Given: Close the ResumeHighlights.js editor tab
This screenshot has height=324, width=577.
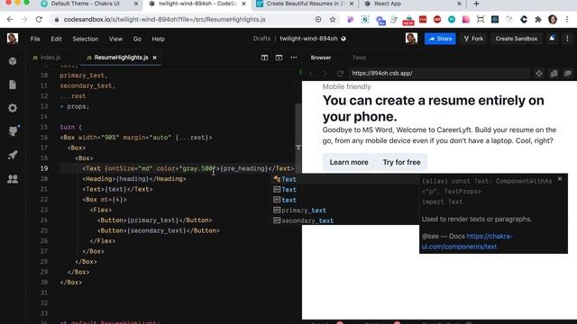Looking at the screenshot, I should click(154, 58).
